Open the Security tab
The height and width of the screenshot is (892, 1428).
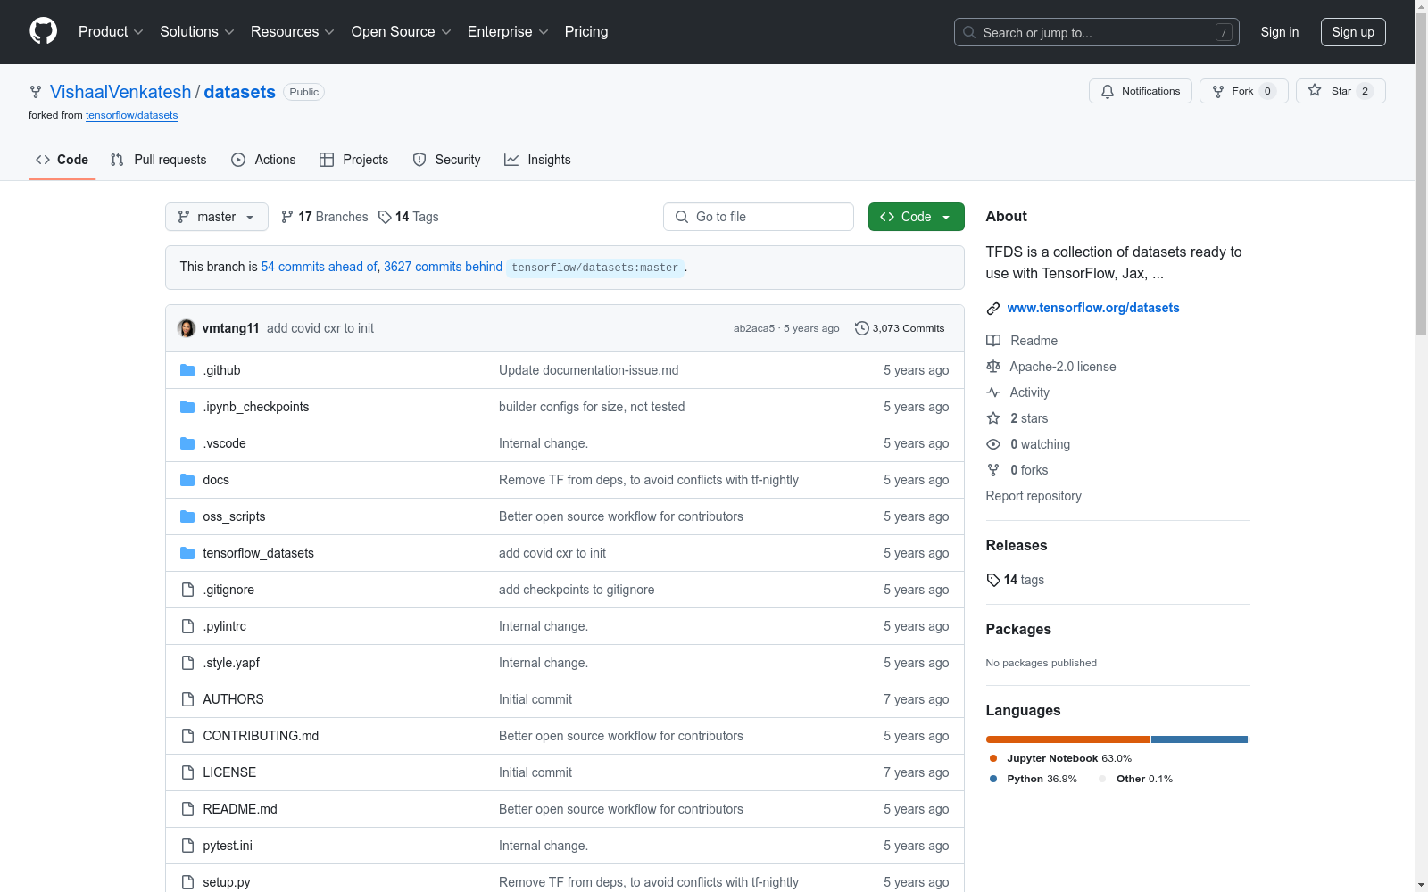[x=446, y=160]
